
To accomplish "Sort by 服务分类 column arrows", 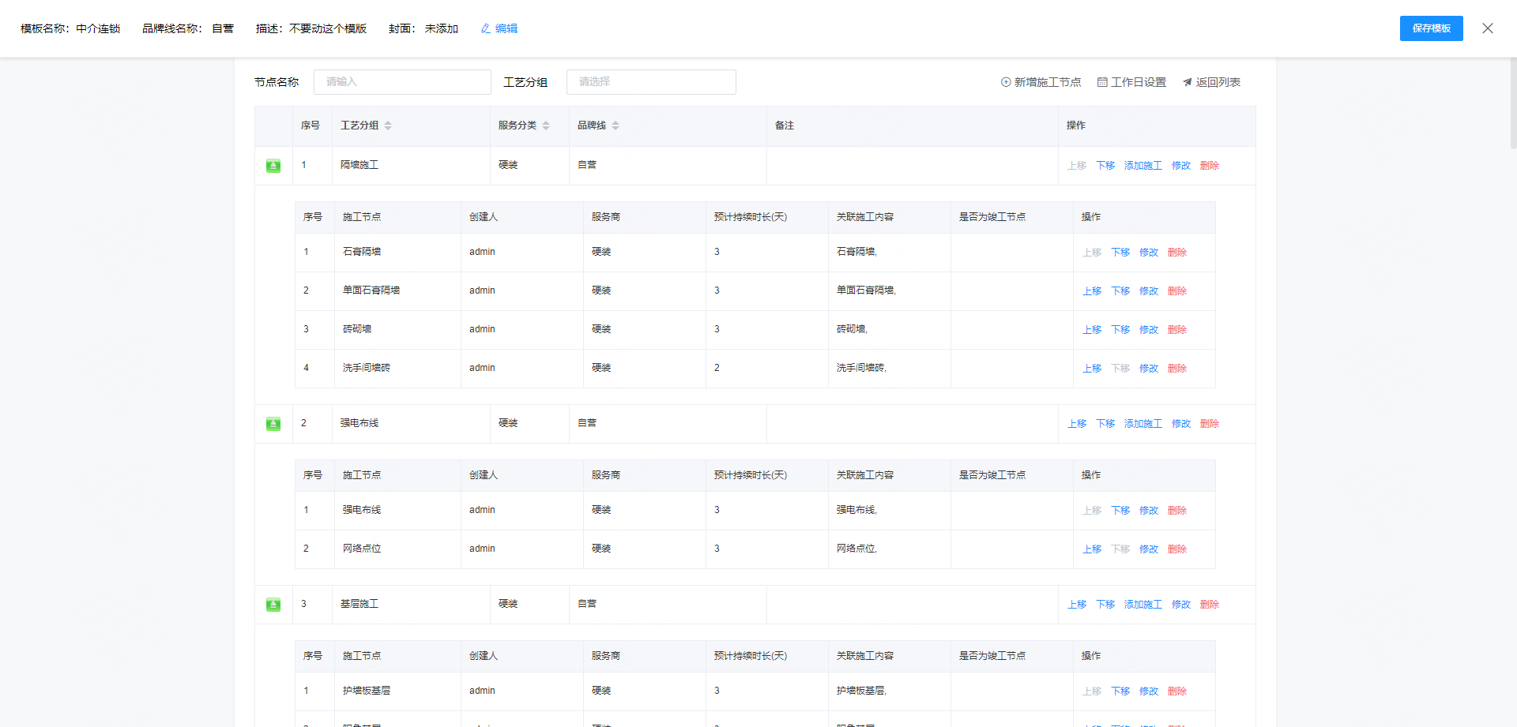I will click(x=546, y=126).
